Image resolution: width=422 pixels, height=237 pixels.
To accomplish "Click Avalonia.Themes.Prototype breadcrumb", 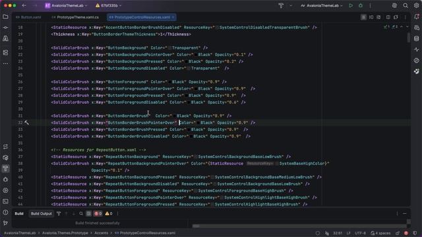I will 65,233.
